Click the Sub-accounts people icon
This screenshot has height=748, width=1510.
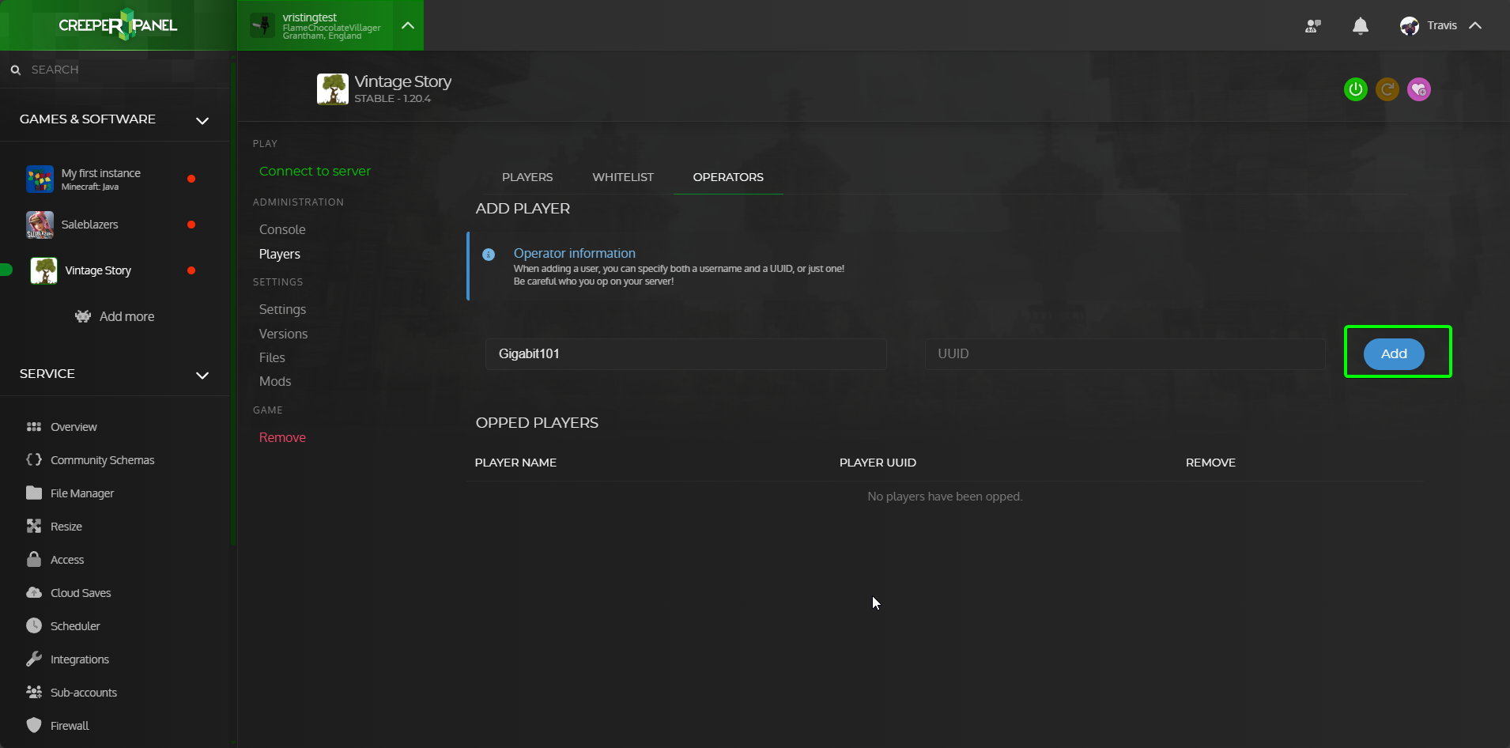pos(34,692)
